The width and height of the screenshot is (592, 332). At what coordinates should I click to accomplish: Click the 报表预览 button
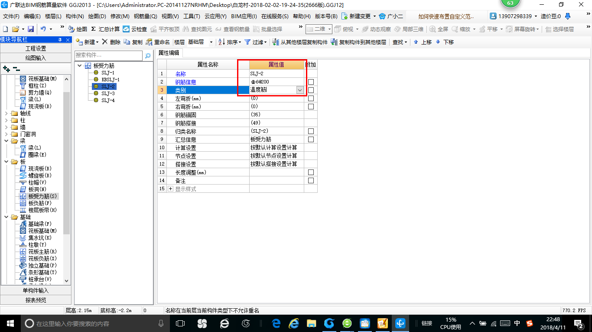point(36,300)
